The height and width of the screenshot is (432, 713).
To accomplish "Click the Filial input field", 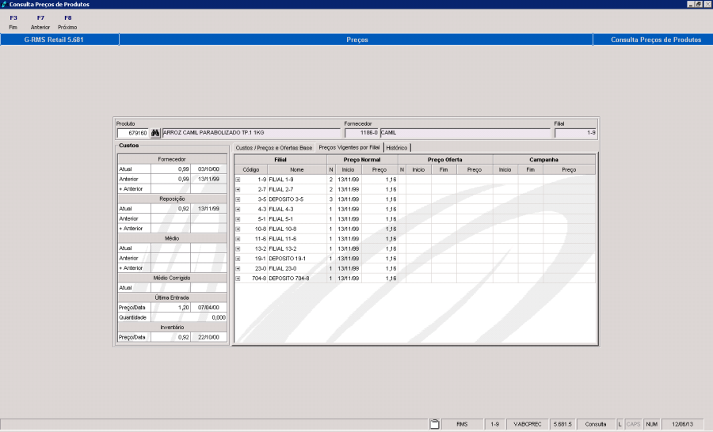I will pyautogui.click(x=575, y=133).
